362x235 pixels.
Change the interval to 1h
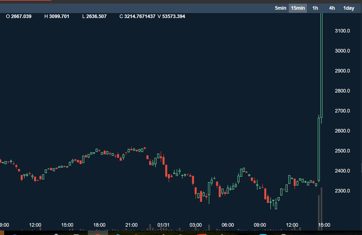coord(315,8)
